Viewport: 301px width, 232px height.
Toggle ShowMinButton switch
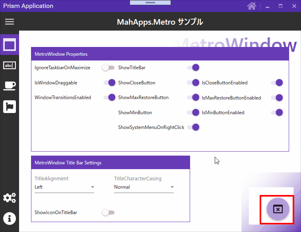click(193, 112)
